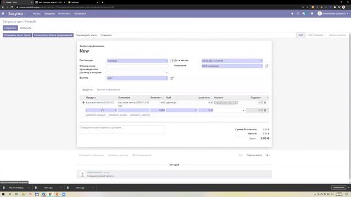The height and width of the screenshot is (197, 351).
Task: Open the Отчетность menu
Action: click(x=64, y=14)
